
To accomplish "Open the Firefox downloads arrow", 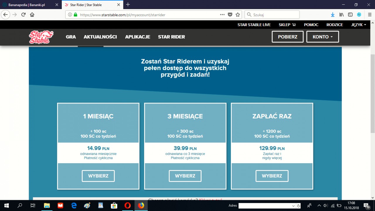I will tap(333, 14).
